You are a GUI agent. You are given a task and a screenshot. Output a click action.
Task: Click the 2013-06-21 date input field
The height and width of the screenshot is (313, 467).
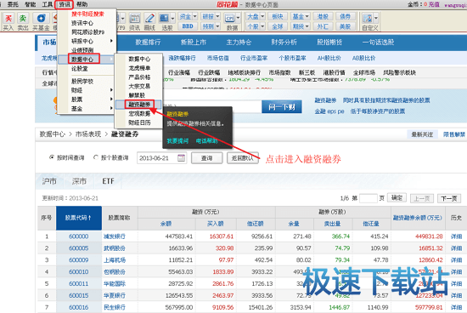pyautogui.click(x=161, y=158)
